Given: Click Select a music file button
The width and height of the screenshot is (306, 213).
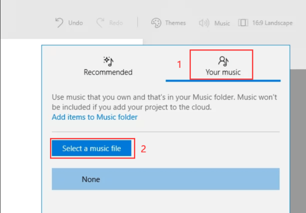Looking at the screenshot, I should (91, 148).
